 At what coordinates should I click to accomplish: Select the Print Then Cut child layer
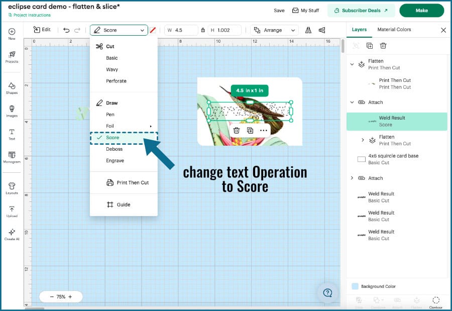coord(397,84)
